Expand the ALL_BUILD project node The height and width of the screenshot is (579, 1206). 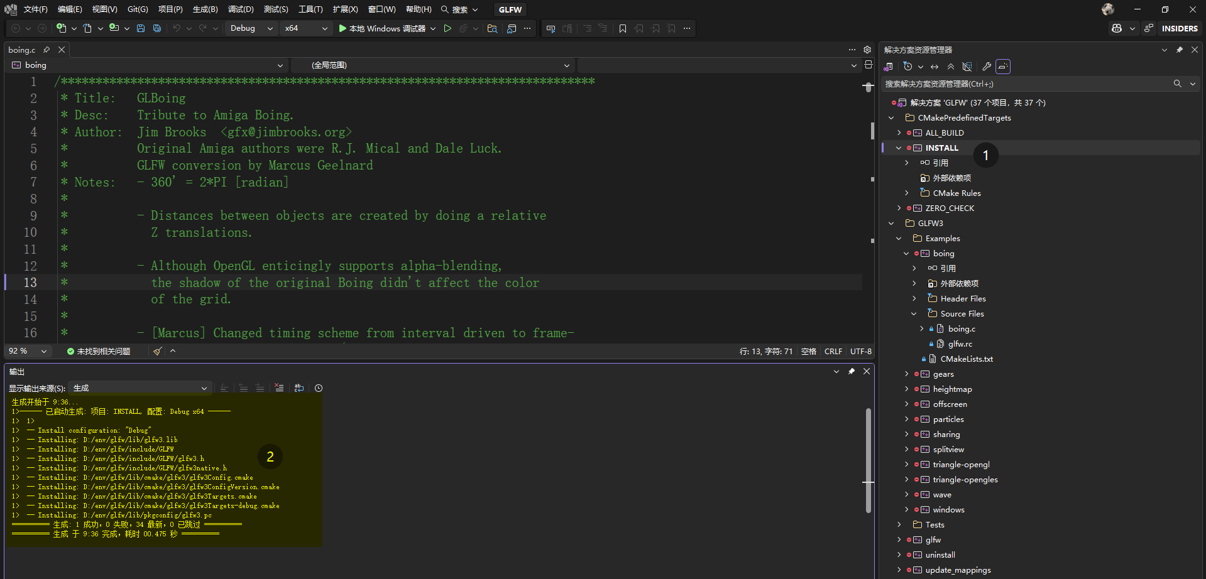(899, 133)
